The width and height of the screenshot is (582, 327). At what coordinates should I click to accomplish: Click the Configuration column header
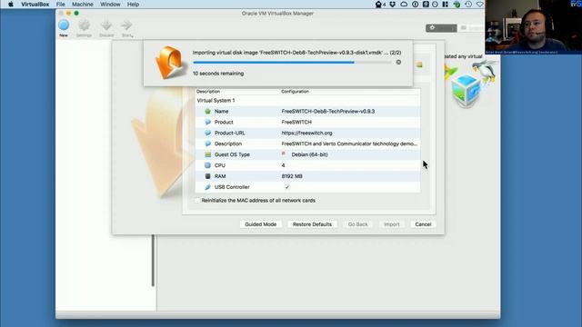click(295, 91)
